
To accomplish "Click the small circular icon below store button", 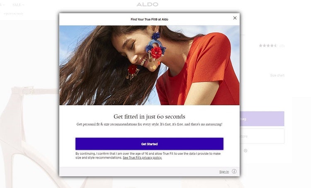I will (x=245, y=151).
